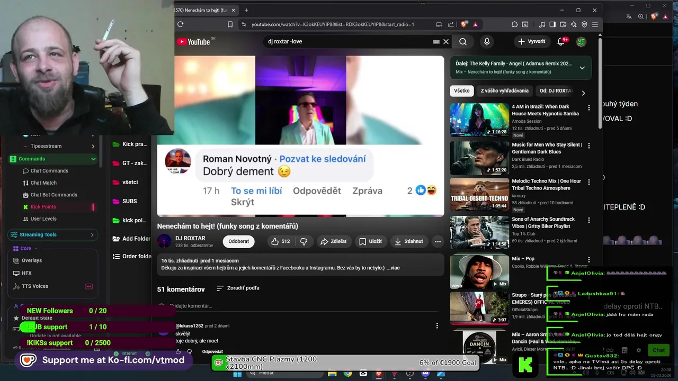Download video via Stiahnuť button

[x=409, y=241]
